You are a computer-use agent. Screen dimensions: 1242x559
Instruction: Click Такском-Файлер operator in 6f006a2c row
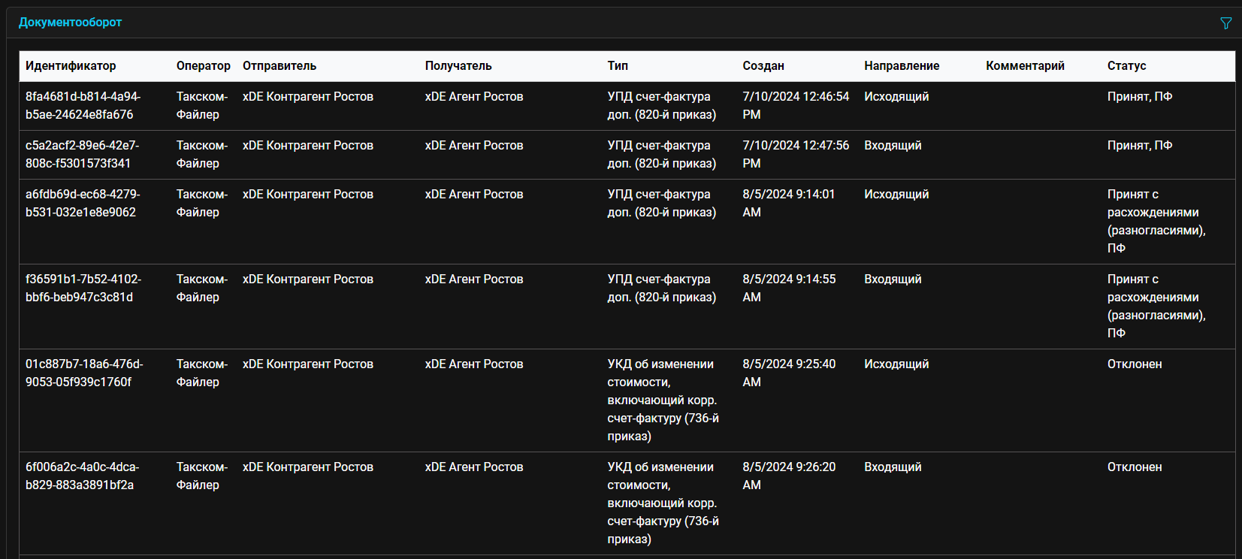(x=202, y=476)
